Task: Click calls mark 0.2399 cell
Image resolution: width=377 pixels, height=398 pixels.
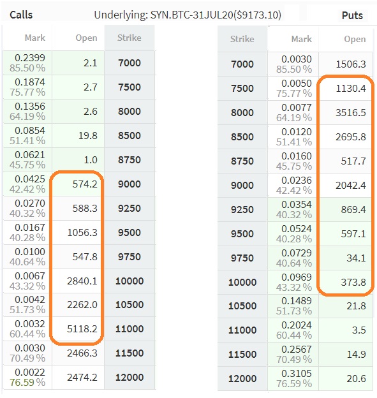Action: pyautogui.click(x=27, y=63)
